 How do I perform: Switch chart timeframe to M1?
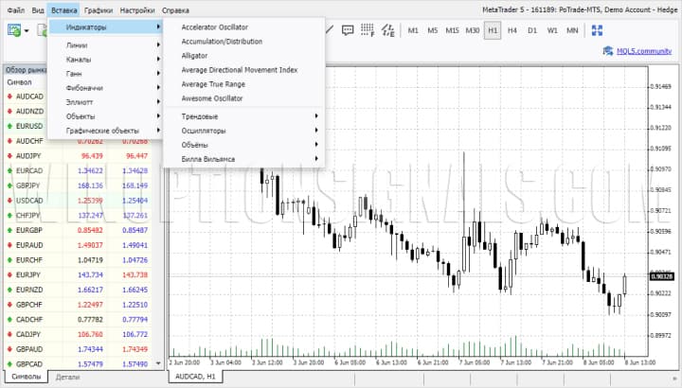[x=413, y=30]
